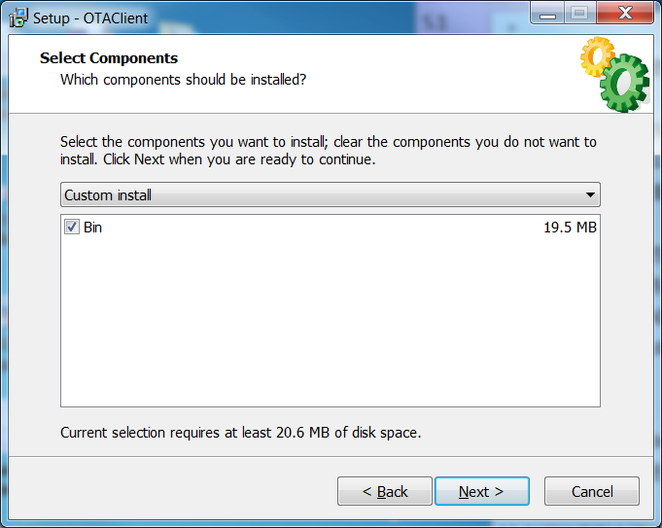Click the 'Which components should be installed?' subtitle
The image size is (662, 528).
(x=184, y=79)
